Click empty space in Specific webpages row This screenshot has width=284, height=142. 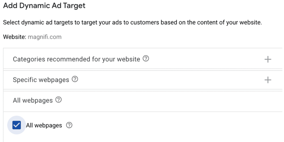[x=170, y=80]
